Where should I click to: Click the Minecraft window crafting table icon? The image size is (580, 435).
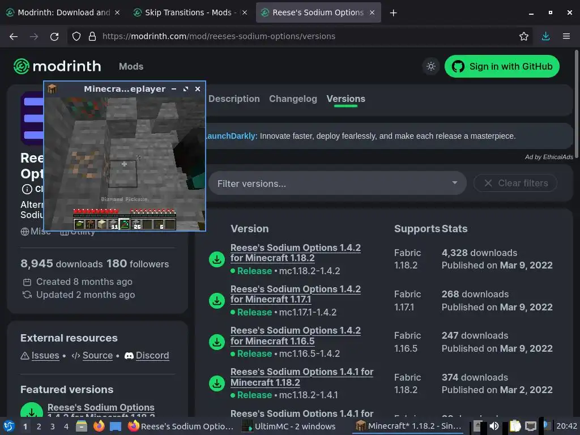[52, 89]
